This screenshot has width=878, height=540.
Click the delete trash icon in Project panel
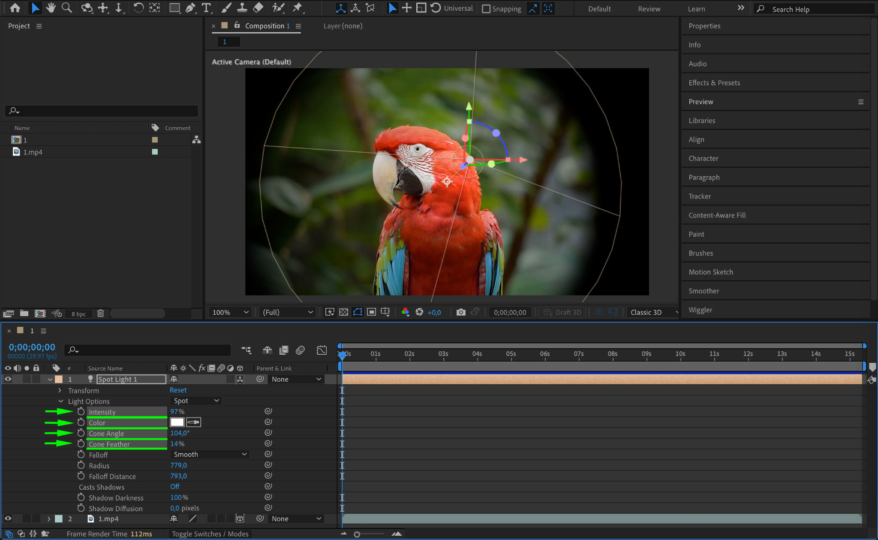point(100,314)
